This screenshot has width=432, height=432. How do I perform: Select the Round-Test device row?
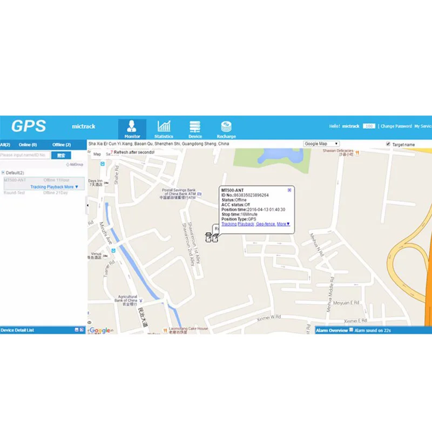tap(44, 193)
